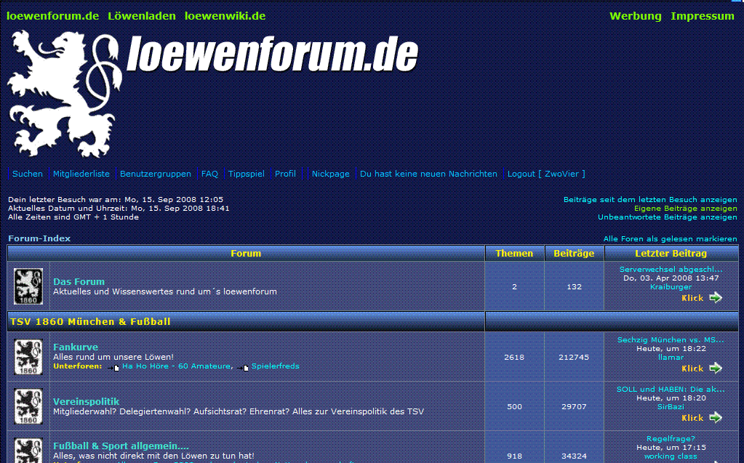
Task: Click the Fankurve 1860 lion icon
Action: tap(28, 357)
